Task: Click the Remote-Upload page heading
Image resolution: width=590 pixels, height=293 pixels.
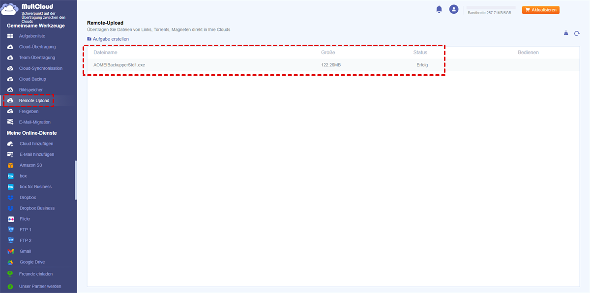Action: coord(105,23)
